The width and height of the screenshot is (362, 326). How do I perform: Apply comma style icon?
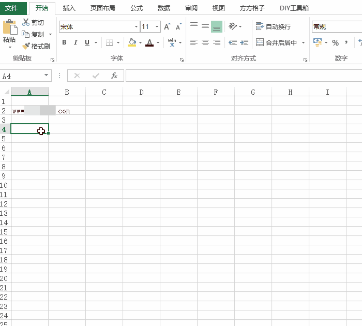(x=346, y=42)
